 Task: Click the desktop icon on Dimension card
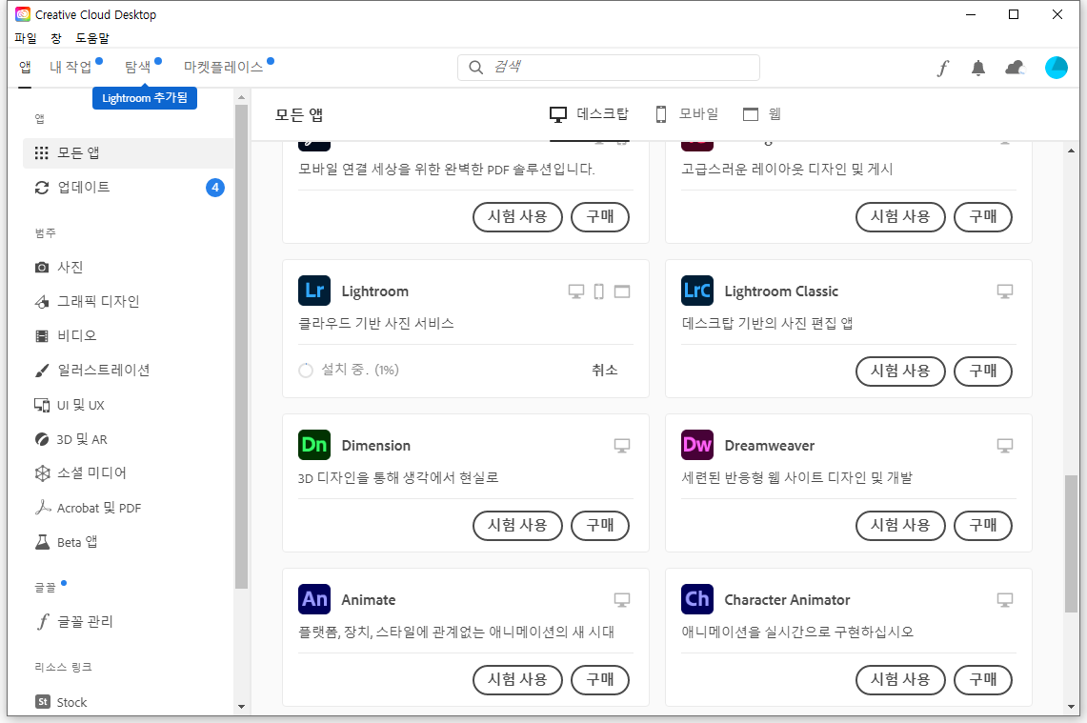tap(622, 446)
